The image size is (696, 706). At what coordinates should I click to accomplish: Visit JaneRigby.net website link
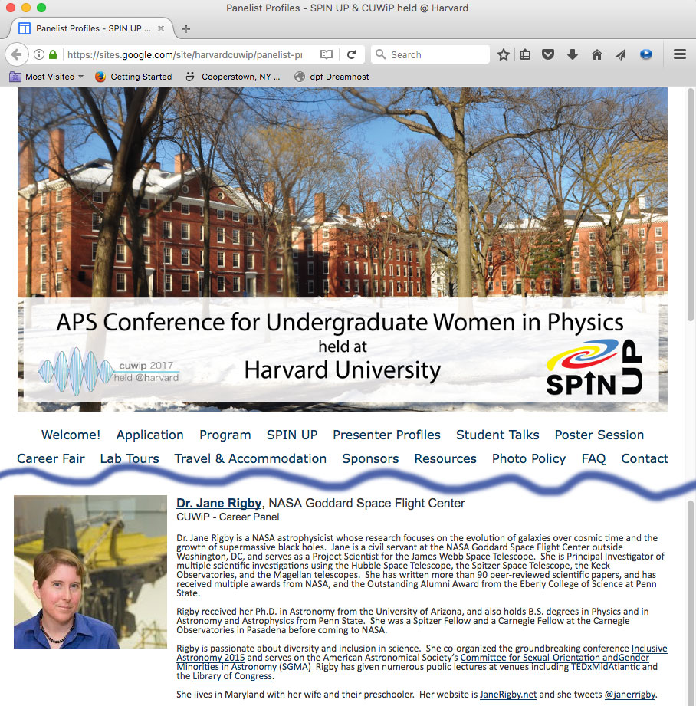pos(507,695)
